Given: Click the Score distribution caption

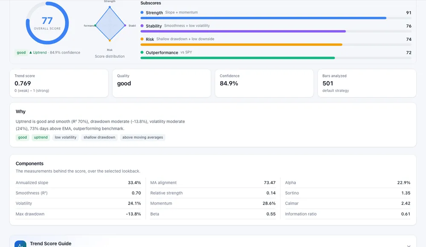Looking at the screenshot, I should pos(110,57).
